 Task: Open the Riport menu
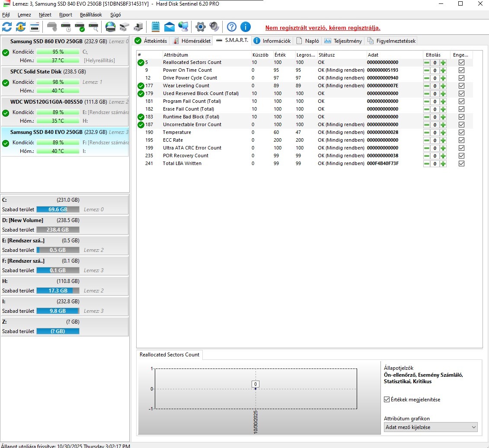(x=65, y=15)
